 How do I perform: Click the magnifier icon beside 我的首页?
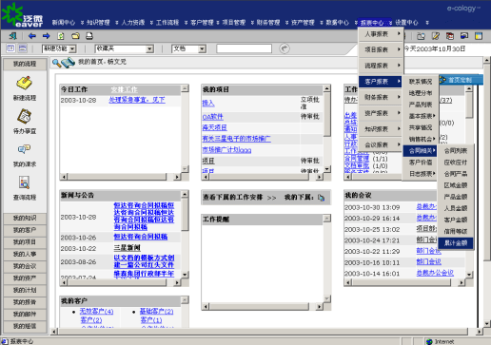[x=56, y=63]
